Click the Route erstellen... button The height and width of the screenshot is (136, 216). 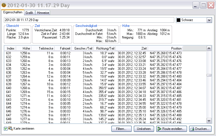(x=171, y=129)
